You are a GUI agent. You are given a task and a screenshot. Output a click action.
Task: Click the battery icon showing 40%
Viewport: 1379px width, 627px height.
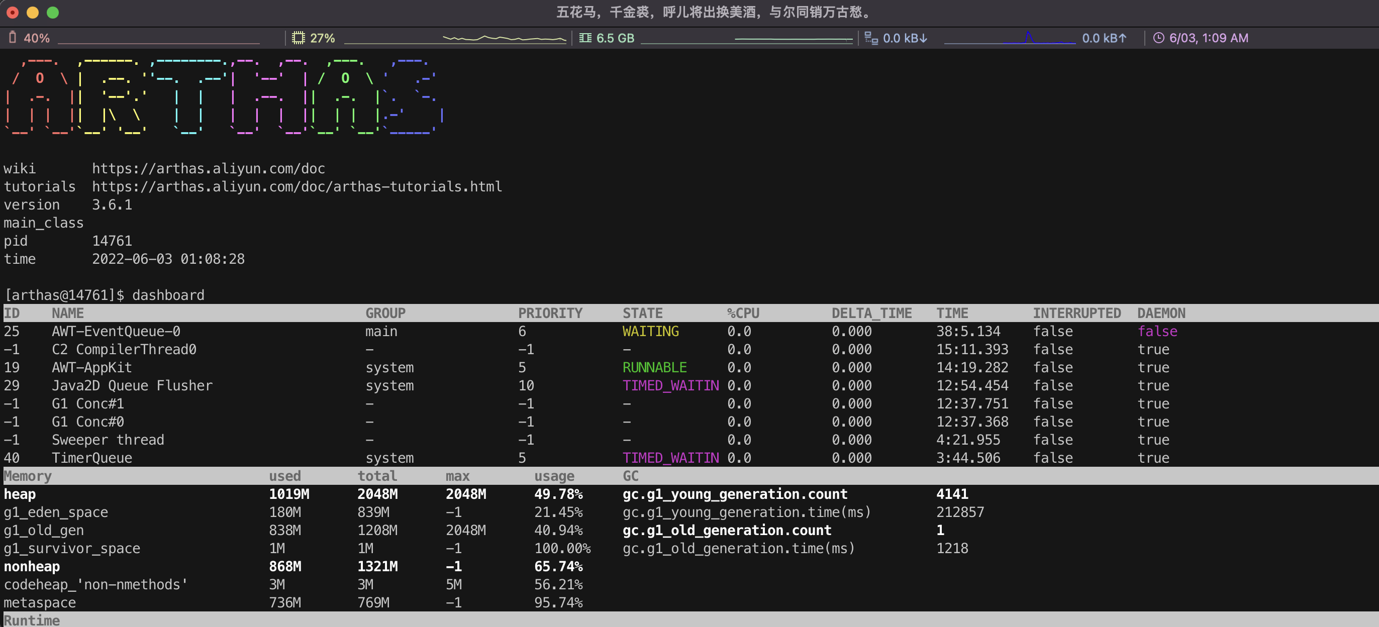13,38
